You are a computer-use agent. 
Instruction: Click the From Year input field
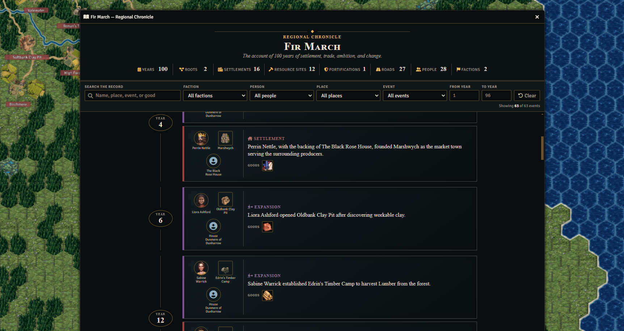point(464,96)
